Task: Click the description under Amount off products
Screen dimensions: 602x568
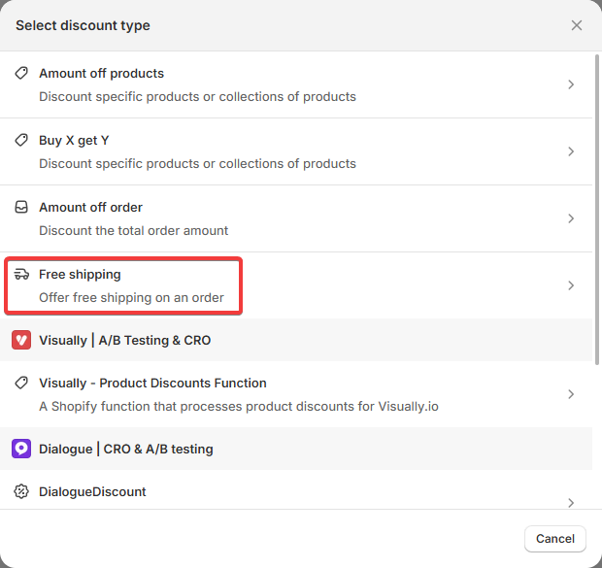Action: (198, 96)
